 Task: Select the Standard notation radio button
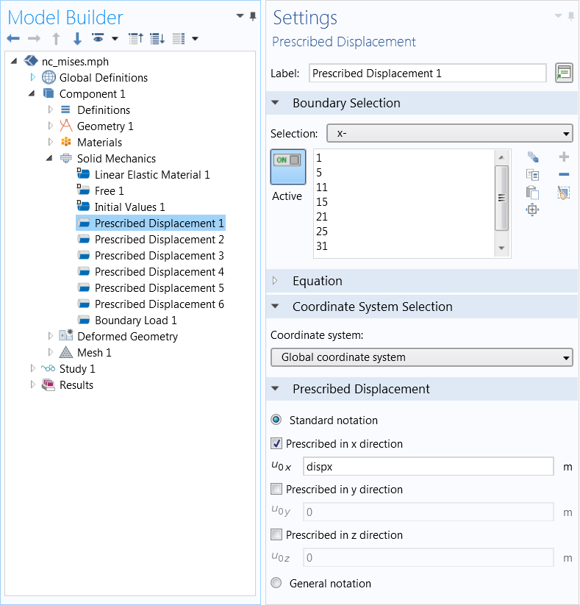(276, 420)
